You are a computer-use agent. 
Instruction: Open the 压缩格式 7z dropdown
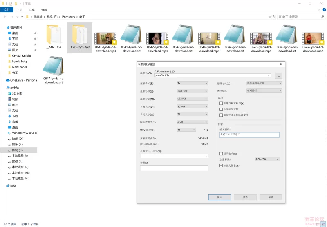[x=192, y=83]
